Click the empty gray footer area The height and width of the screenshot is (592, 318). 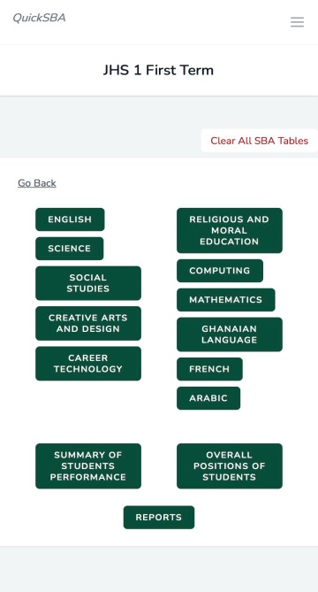[x=159, y=569]
